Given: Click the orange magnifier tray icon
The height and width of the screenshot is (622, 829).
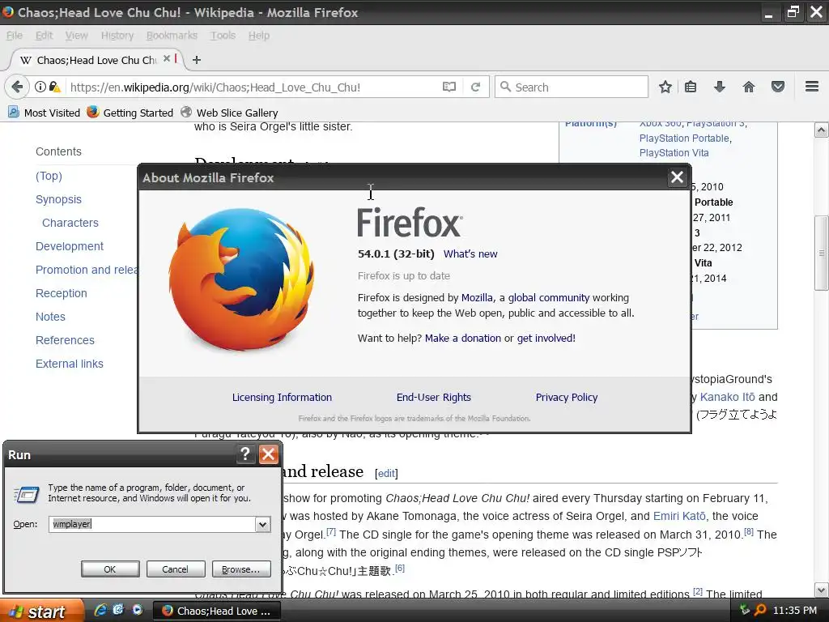Looking at the screenshot, I should (759, 610).
